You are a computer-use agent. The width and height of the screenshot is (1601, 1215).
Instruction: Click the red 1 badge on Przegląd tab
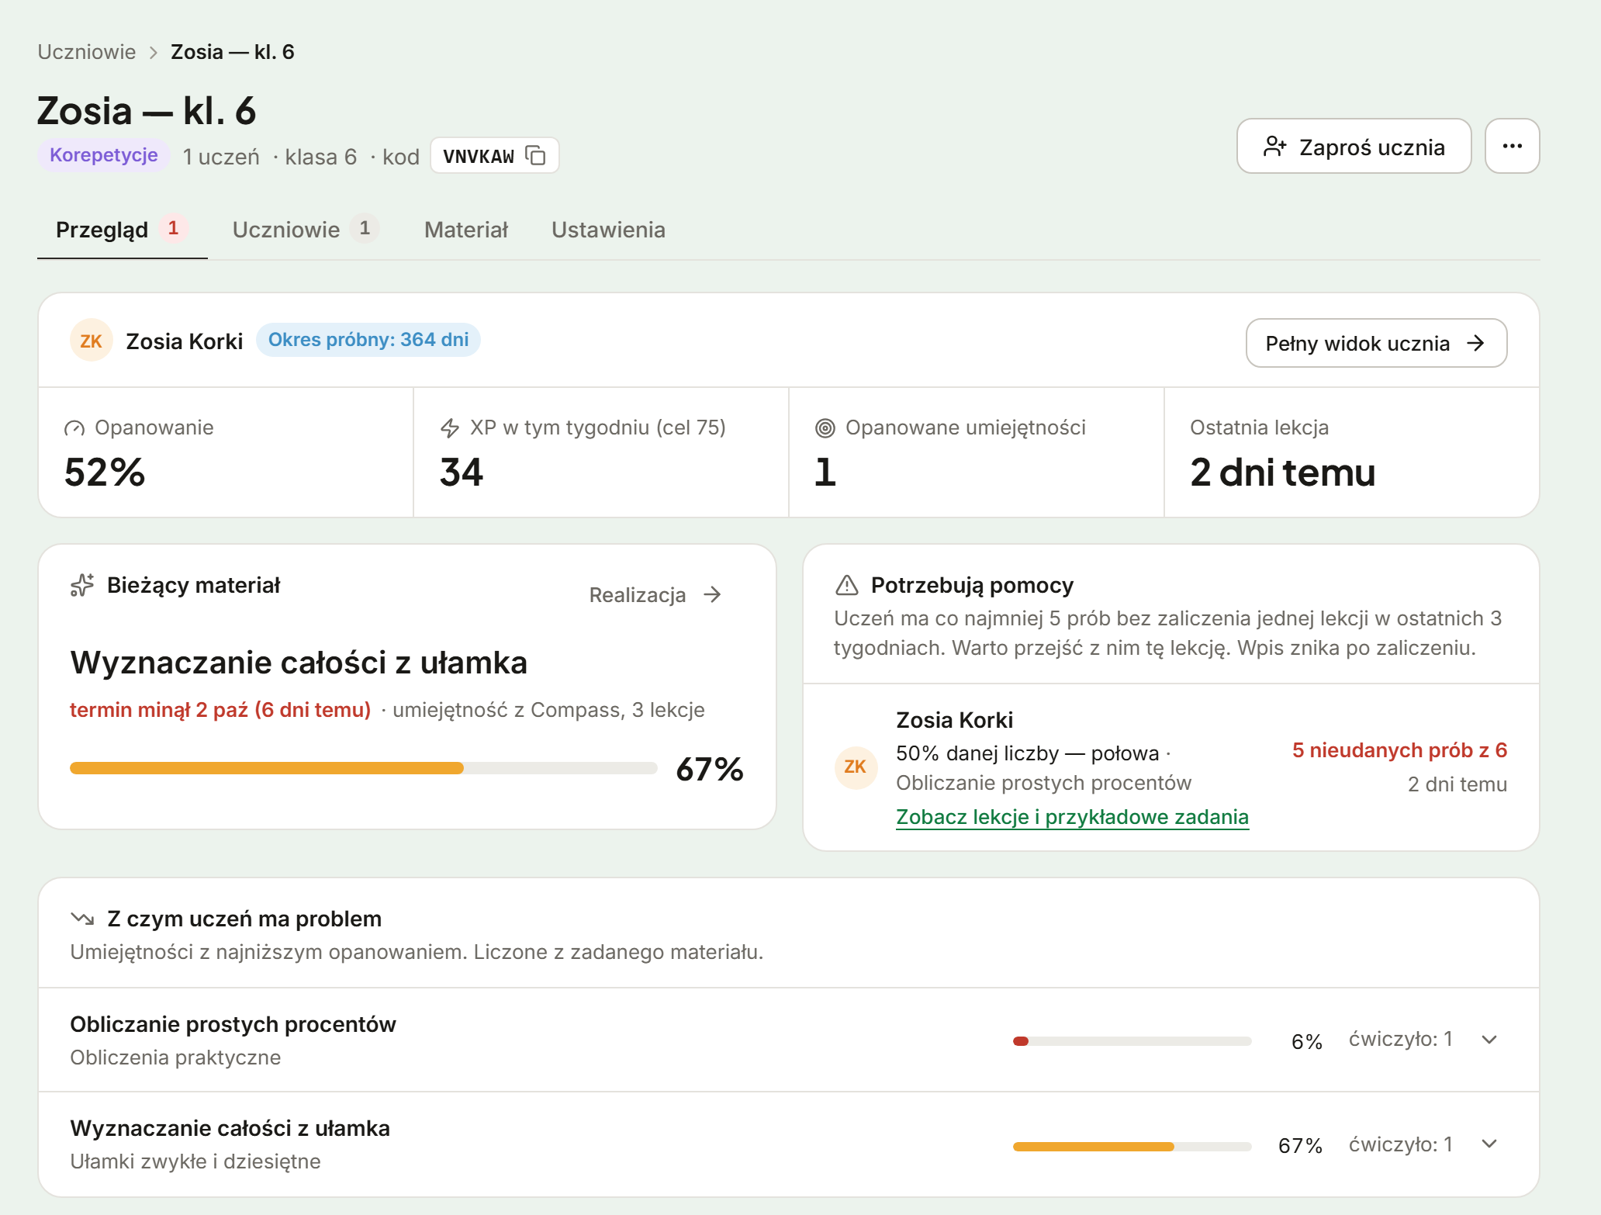point(174,228)
